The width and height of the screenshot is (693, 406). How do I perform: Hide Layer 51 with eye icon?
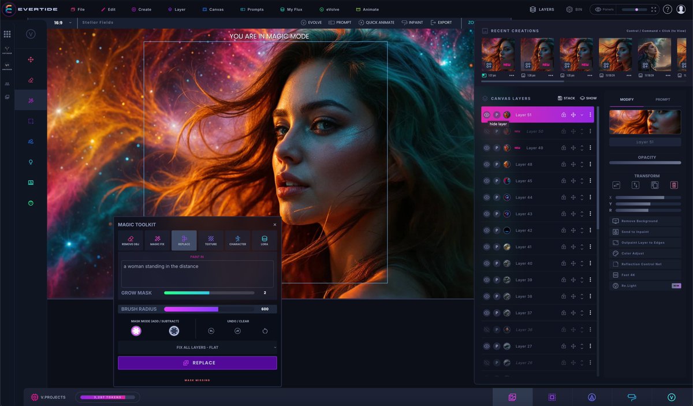coord(487,115)
